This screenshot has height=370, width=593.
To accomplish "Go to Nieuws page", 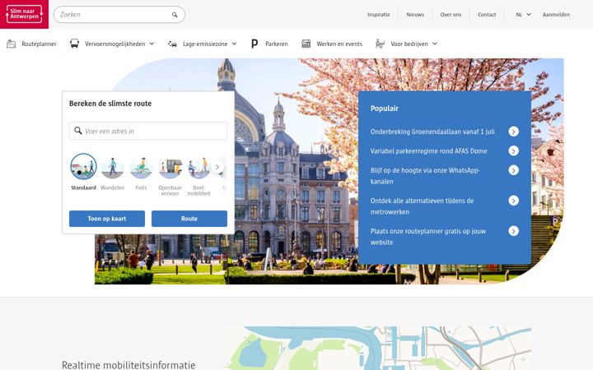I will tap(415, 15).
